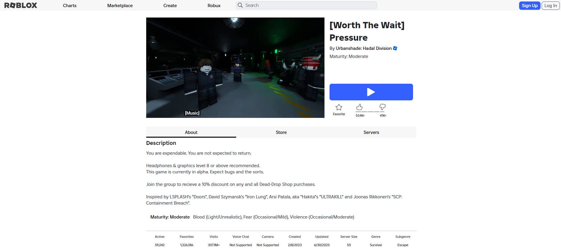Click the search magnifier icon
Viewport: 561px width, 250px height.
coord(240,5)
